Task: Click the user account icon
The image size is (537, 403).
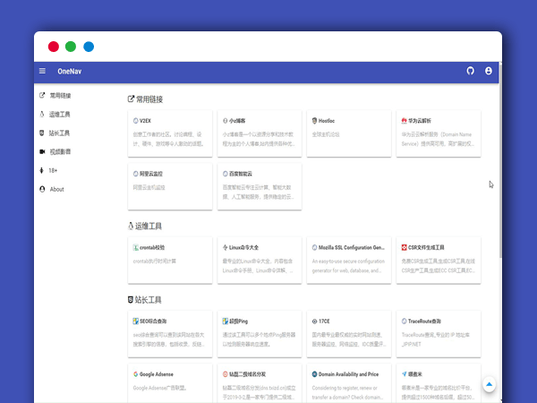Action: 489,71
